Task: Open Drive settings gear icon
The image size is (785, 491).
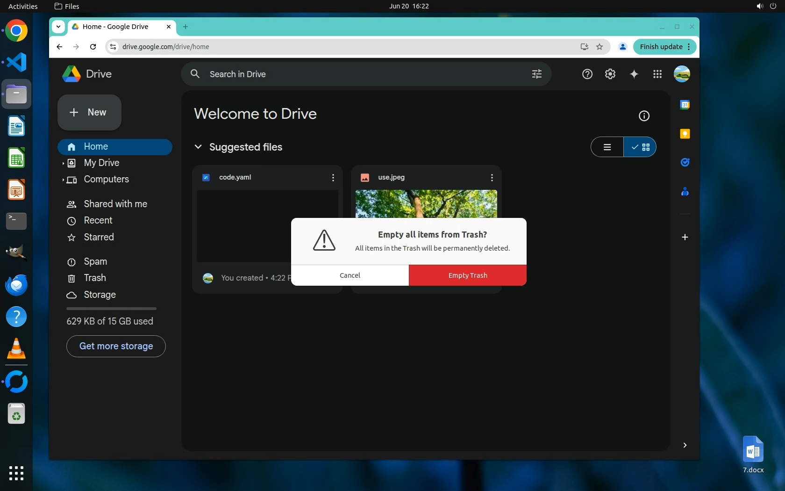Action: (610, 74)
